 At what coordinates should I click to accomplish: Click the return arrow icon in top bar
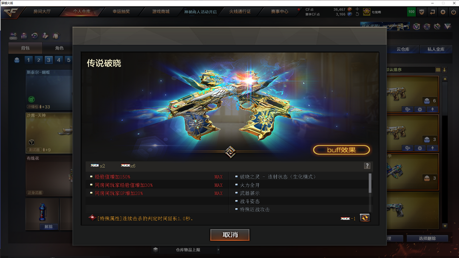click(x=432, y=12)
